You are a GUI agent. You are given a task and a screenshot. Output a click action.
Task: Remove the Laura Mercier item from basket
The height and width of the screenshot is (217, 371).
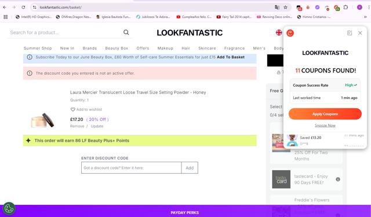click(x=77, y=126)
